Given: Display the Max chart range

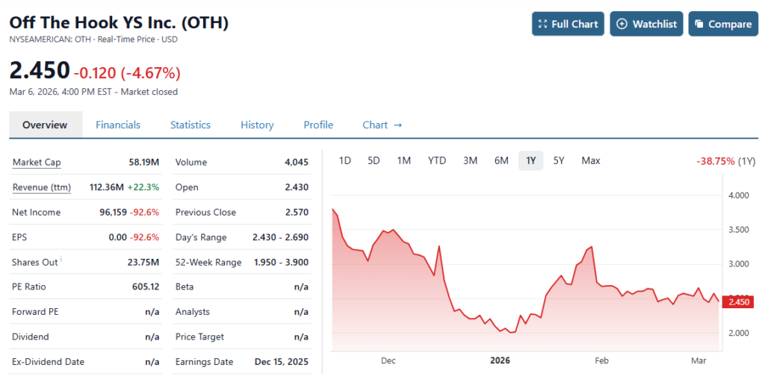Looking at the screenshot, I should coord(590,160).
